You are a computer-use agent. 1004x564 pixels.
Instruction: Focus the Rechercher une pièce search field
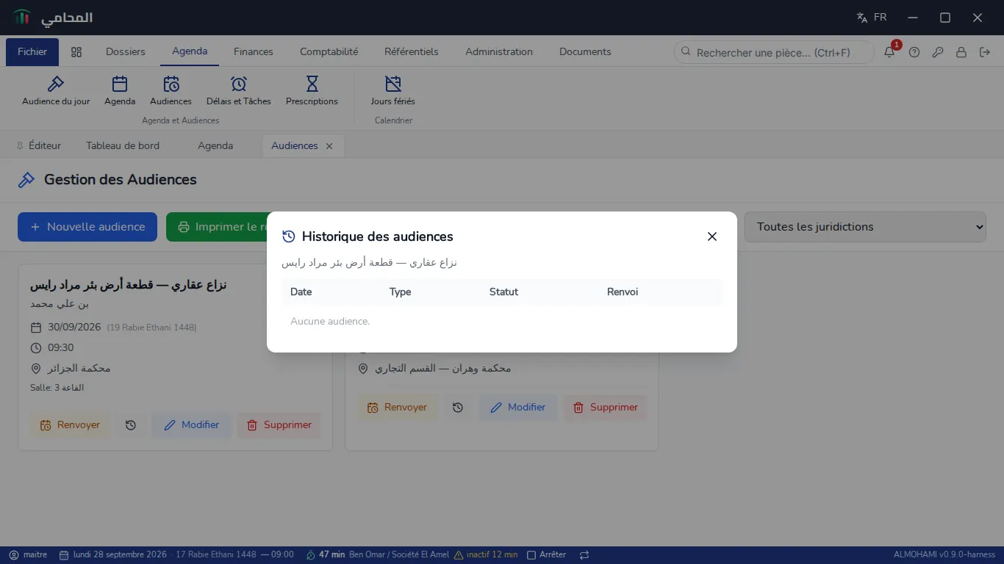coord(774,52)
